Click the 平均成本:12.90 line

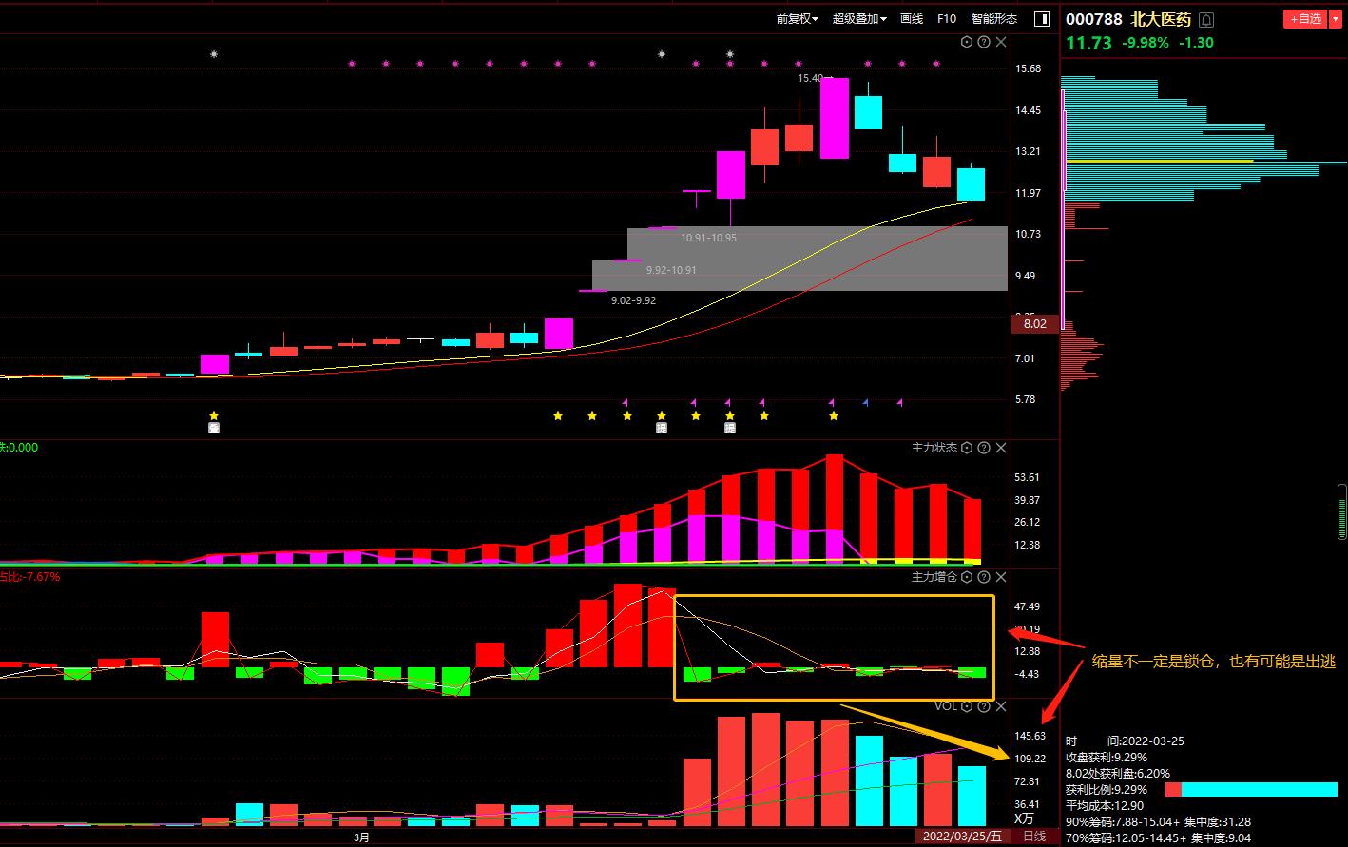point(1105,806)
